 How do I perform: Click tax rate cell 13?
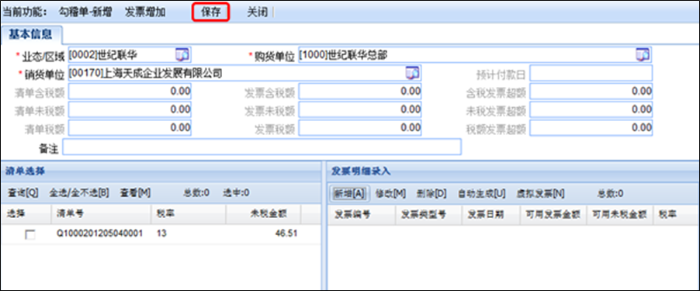coord(161,233)
